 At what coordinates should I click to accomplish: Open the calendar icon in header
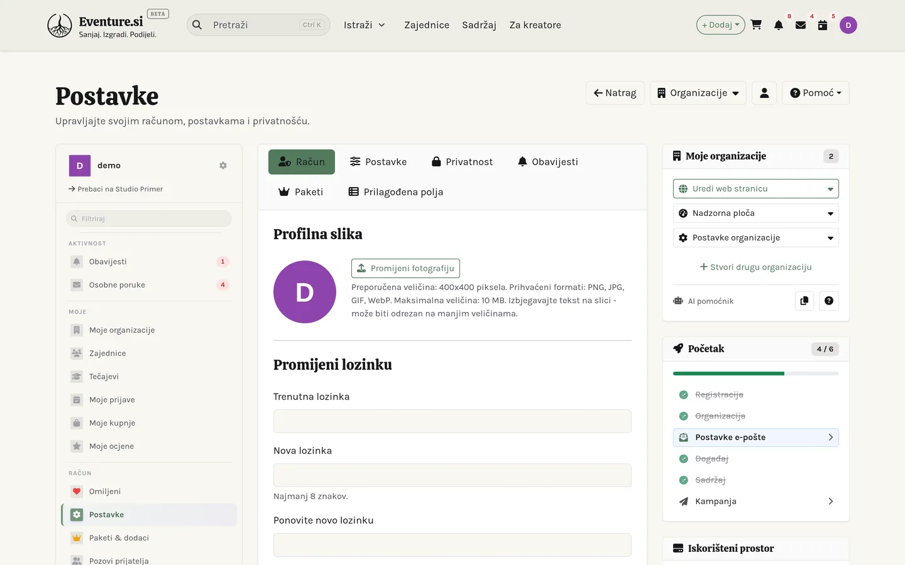[823, 25]
